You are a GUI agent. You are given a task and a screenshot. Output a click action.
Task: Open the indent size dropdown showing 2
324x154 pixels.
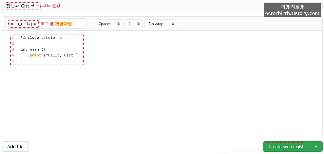[134, 24]
